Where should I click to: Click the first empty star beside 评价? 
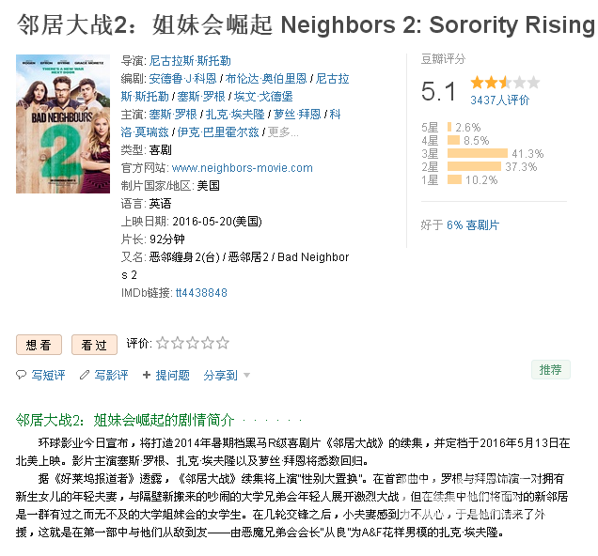pyautogui.click(x=163, y=344)
